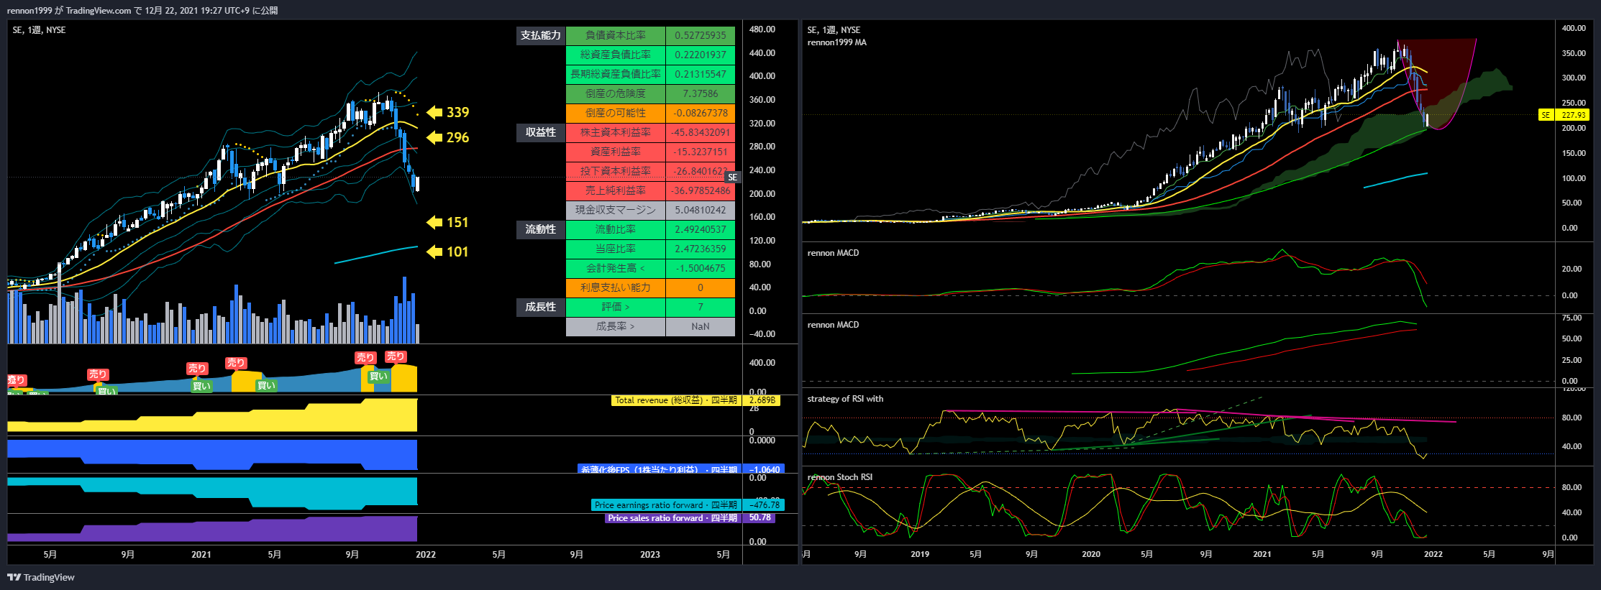1601x590 pixels.
Task: Select the rennon1999 MA indicator label
Action: 836,42
